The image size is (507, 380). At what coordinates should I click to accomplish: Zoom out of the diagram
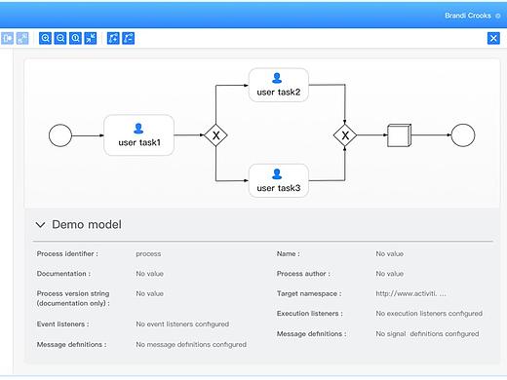click(x=60, y=38)
